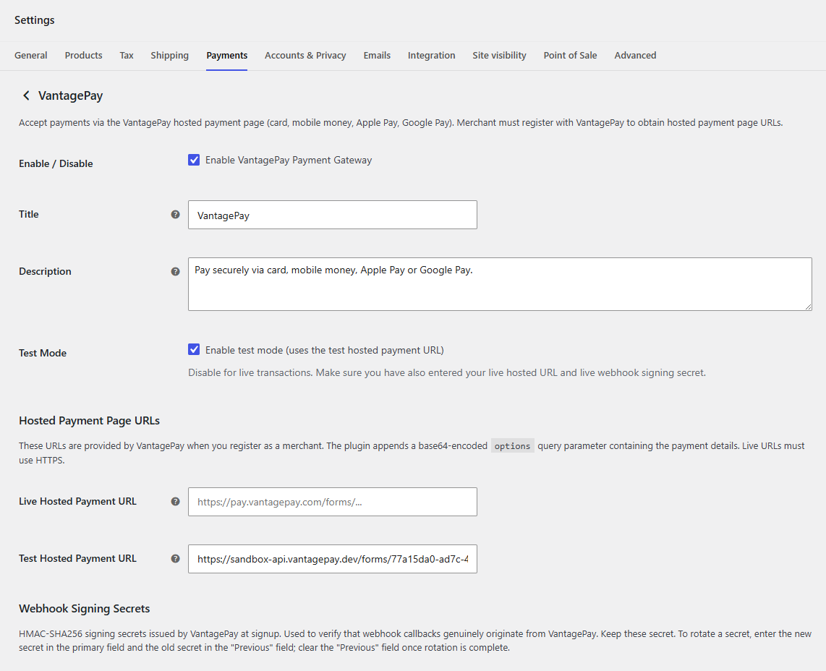Select the Payments tab
Image resolution: width=826 pixels, height=671 pixels.
click(x=226, y=55)
